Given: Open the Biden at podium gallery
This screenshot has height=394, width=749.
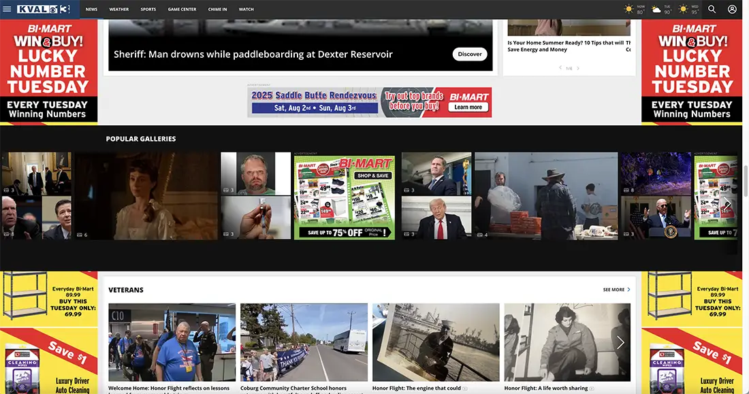Looking at the screenshot, I should [656, 218].
